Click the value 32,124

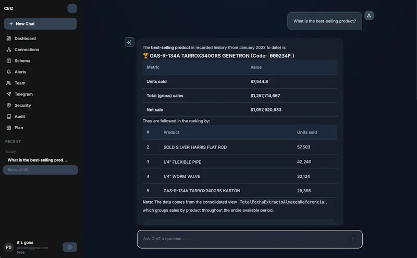[x=303, y=176]
